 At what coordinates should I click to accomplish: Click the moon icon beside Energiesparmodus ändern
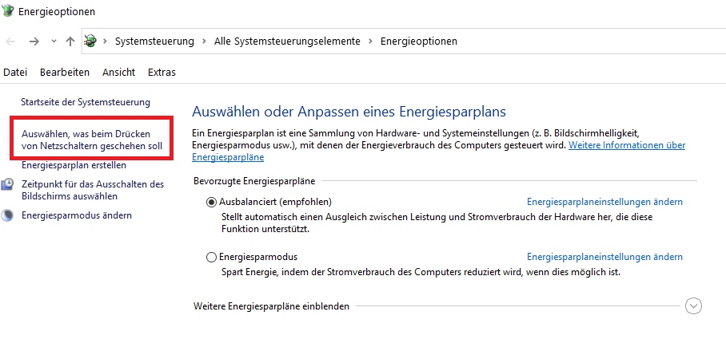tap(7, 215)
